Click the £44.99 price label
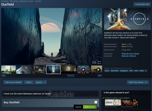 click(78, 107)
